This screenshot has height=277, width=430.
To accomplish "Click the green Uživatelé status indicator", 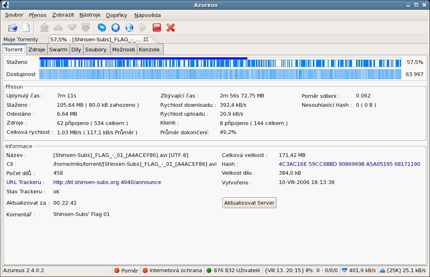I will click(x=209, y=271).
